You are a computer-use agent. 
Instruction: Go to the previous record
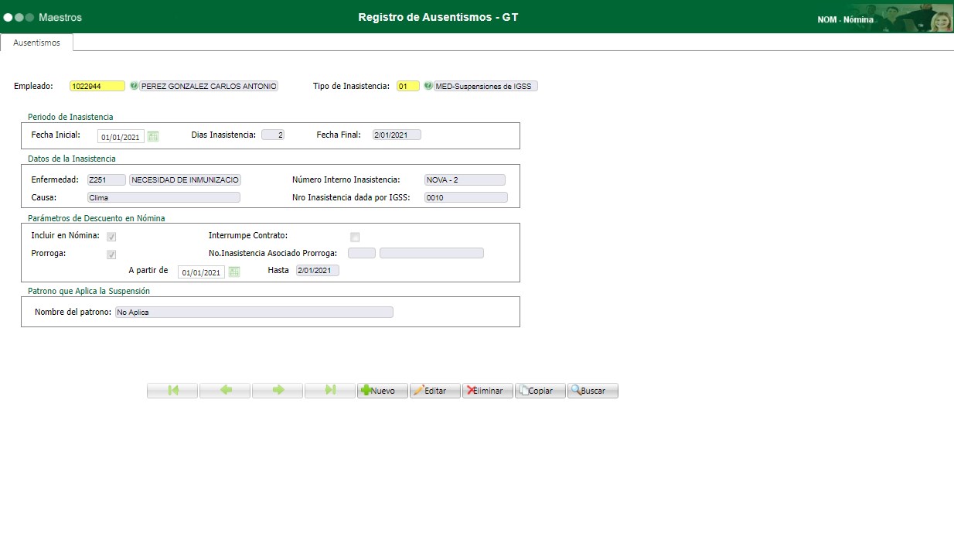coord(225,391)
